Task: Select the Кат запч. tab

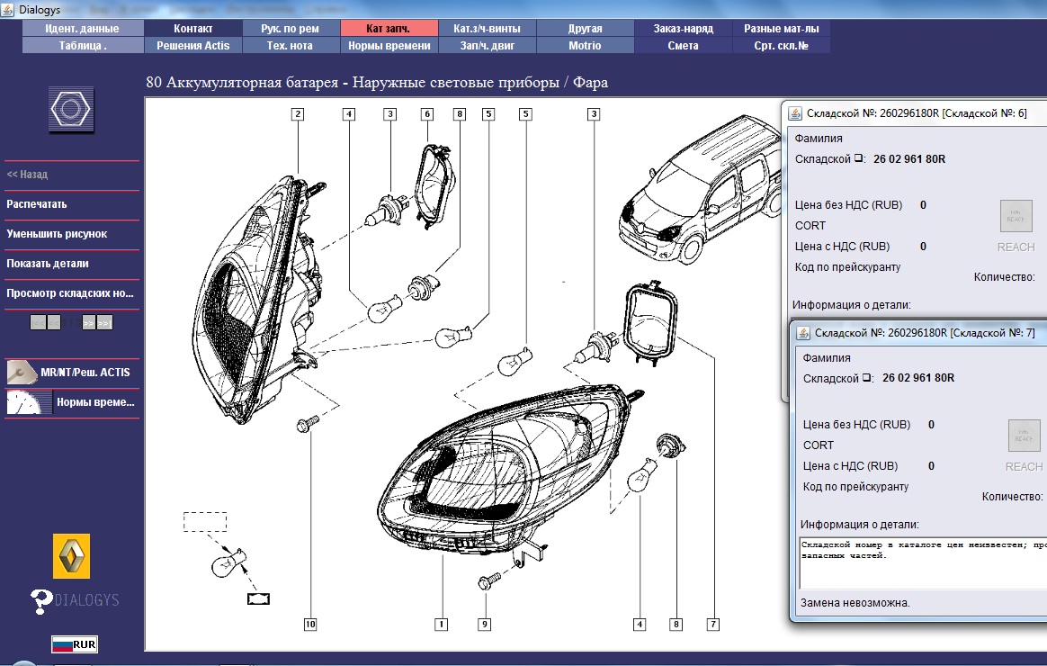Action: 389,28
